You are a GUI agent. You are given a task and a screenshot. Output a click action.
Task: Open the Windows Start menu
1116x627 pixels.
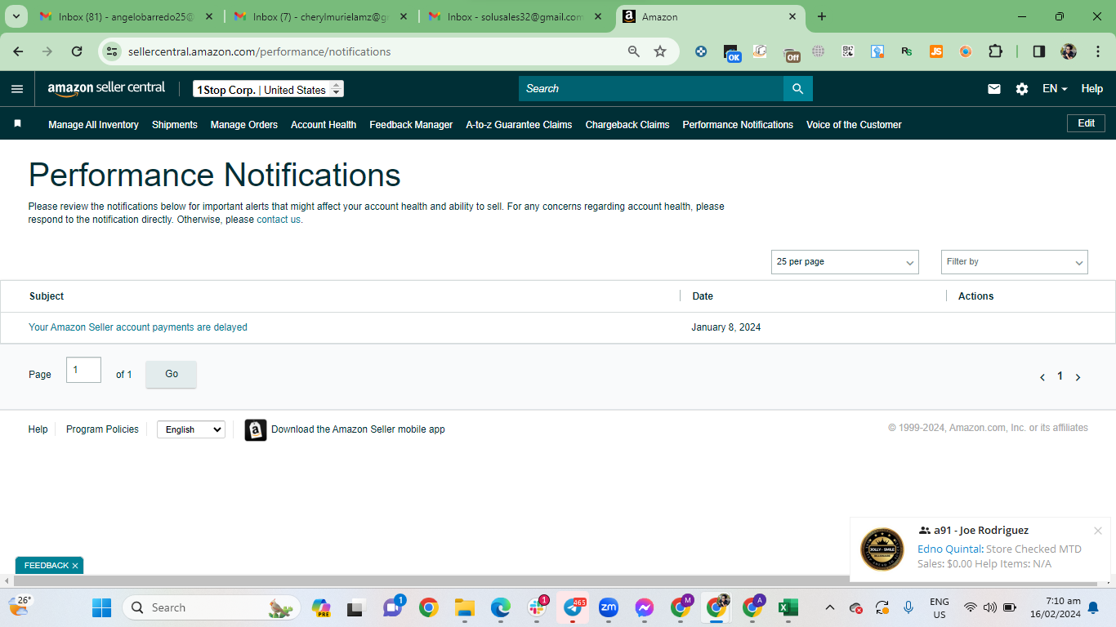102,607
